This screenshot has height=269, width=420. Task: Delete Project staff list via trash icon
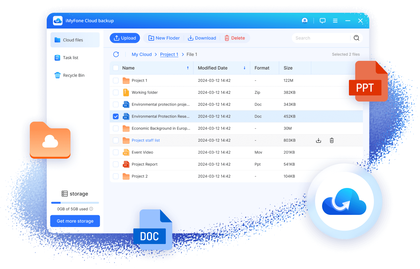[332, 140]
